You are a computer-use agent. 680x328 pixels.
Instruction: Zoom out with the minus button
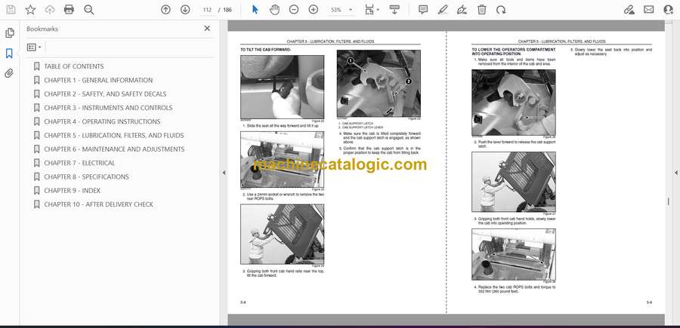pos(294,10)
